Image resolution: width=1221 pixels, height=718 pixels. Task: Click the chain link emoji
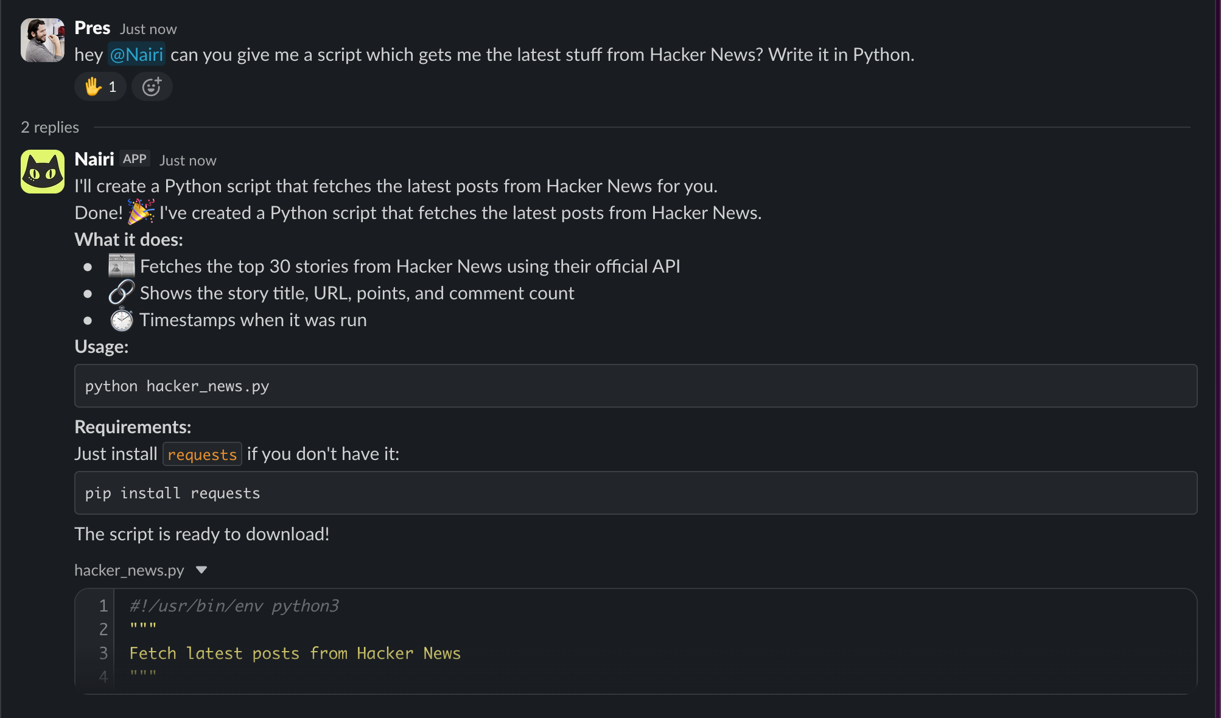(x=122, y=293)
